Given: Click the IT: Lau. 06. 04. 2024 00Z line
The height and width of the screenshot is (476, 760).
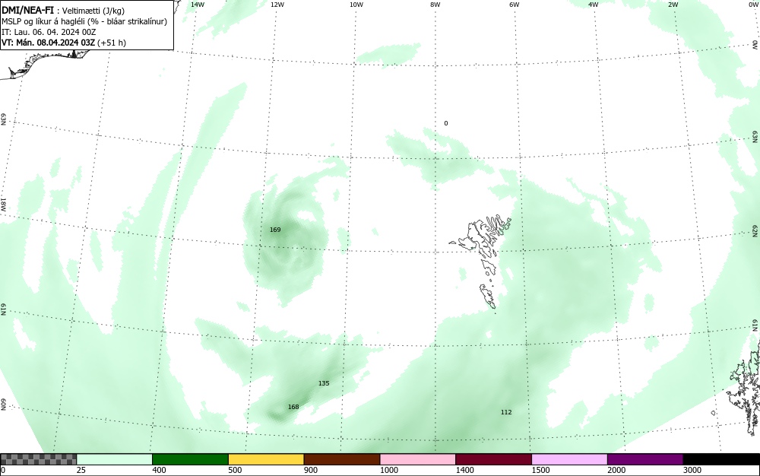Looking at the screenshot, I should pos(49,32).
